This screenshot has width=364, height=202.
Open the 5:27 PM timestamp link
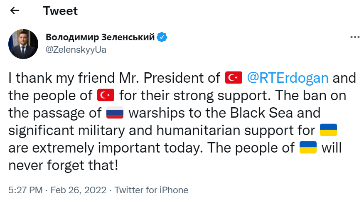coord(25,190)
